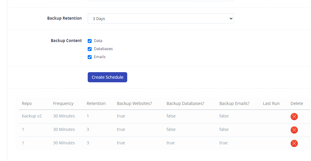Viewport: 311px width, 161px height.
Task: Disable the Emails backup checkbox
Action: point(90,57)
